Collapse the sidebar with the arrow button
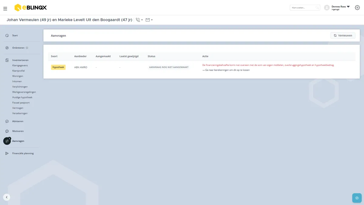The image size is (364, 205). 7,197
